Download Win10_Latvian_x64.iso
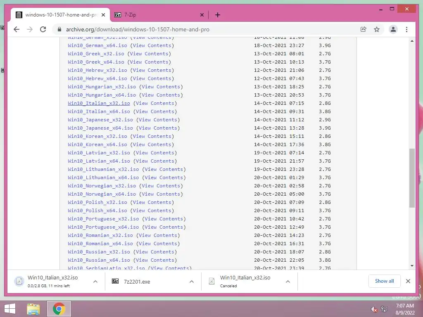The width and height of the screenshot is (423, 317). pyautogui.click(x=99, y=161)
